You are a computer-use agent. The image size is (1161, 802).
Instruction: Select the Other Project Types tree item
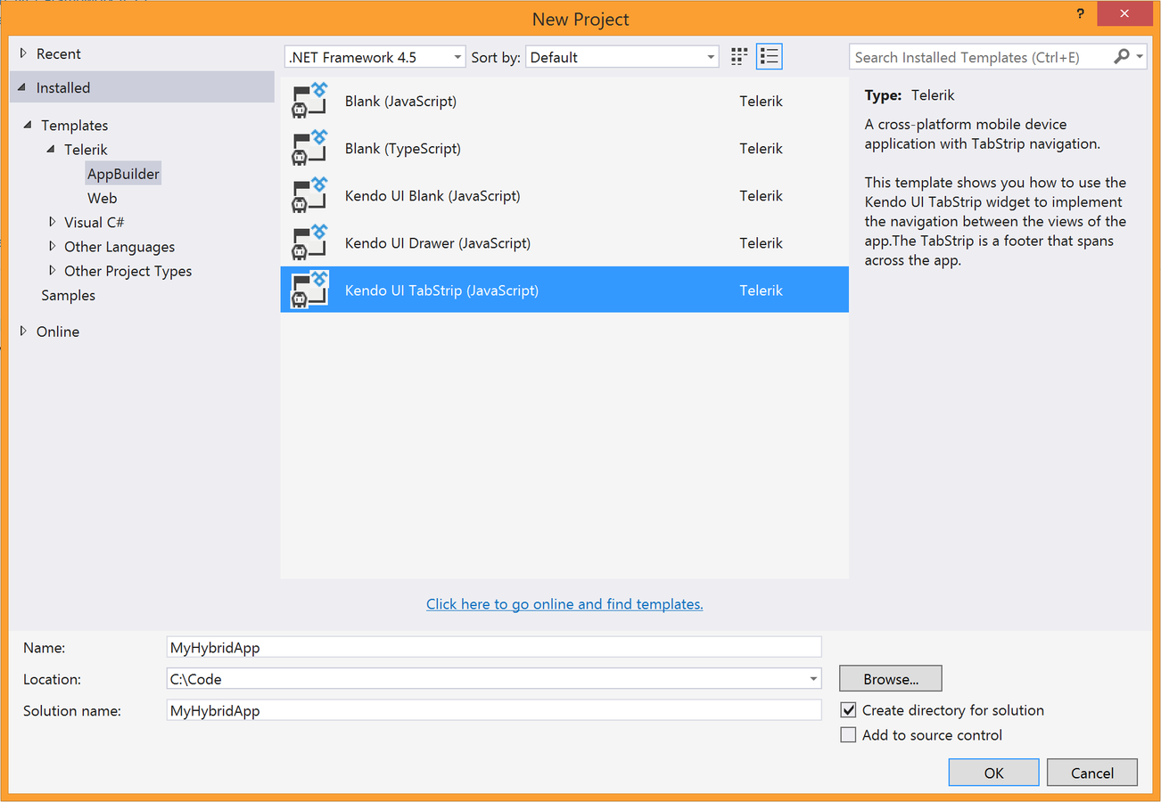tap(128, 271)
